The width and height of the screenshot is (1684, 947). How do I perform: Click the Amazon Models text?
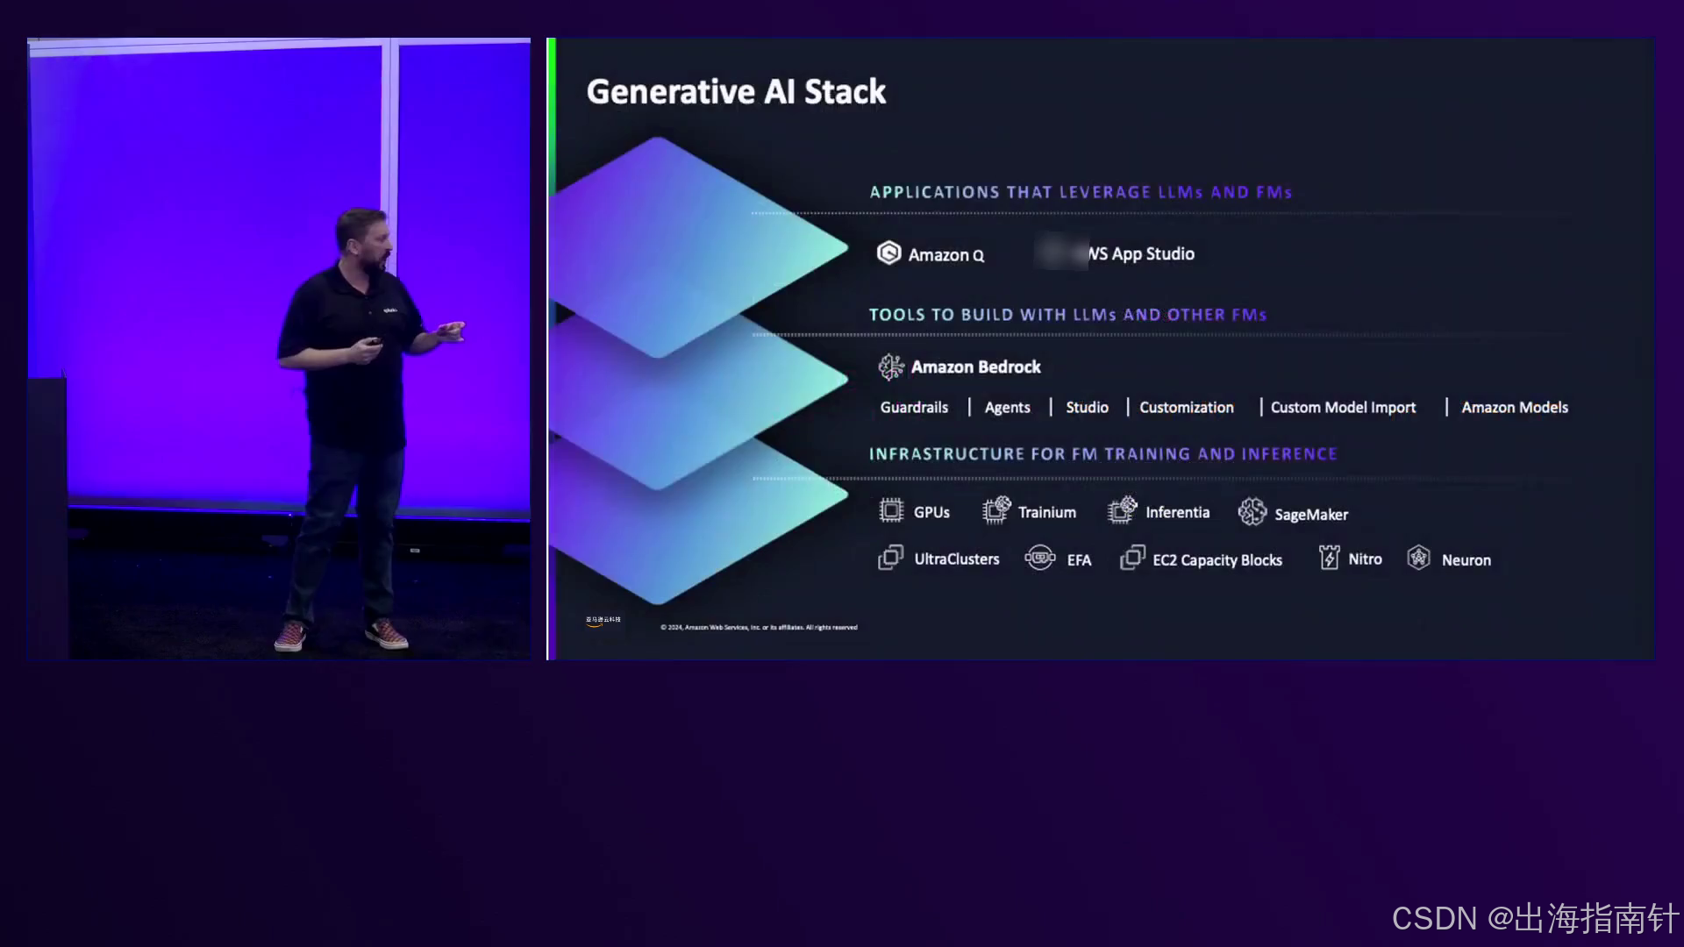tap(1515, 408)
